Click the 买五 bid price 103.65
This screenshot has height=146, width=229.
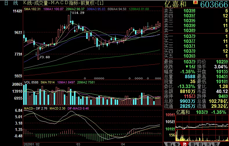tap(189, 56)
